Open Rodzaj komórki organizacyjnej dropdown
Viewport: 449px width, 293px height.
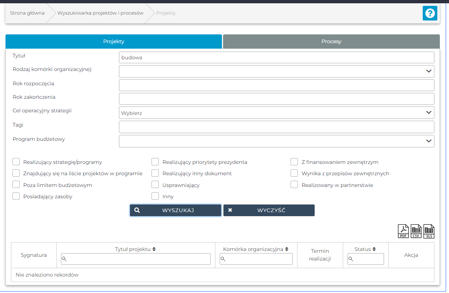276,71
